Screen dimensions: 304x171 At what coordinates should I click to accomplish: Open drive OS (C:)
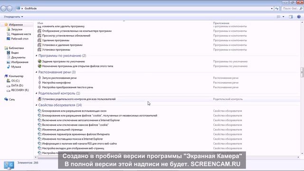15,81
